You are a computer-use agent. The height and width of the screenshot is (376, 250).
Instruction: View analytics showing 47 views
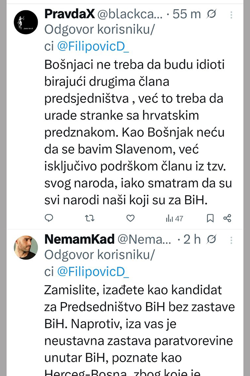point(174,218)
